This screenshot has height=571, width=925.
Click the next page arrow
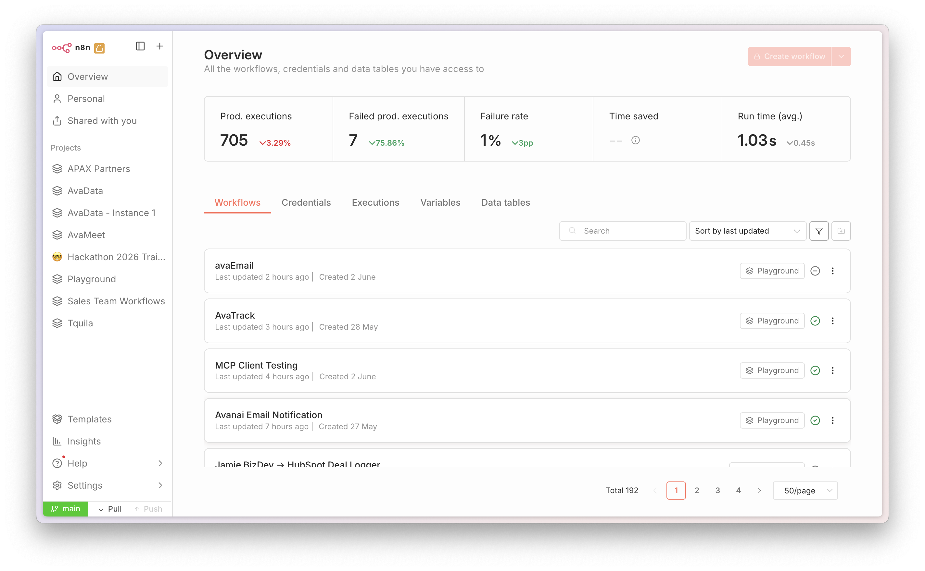click(x=759, y=491)
